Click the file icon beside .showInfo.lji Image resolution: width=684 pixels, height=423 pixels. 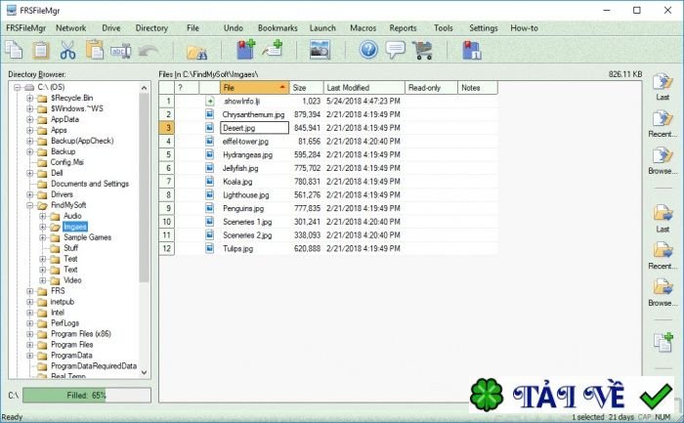(210, 101)
